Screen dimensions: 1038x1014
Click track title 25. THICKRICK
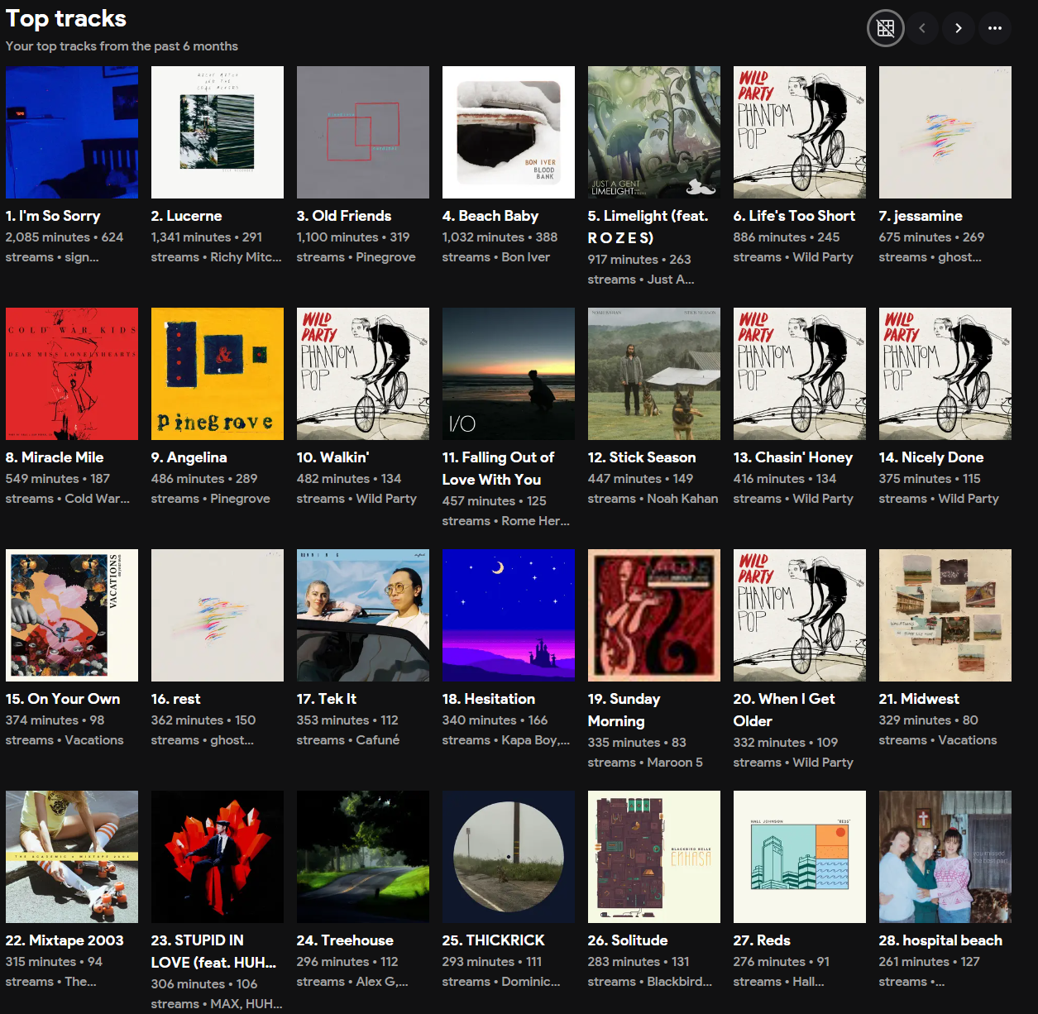[x=494, y=940]
